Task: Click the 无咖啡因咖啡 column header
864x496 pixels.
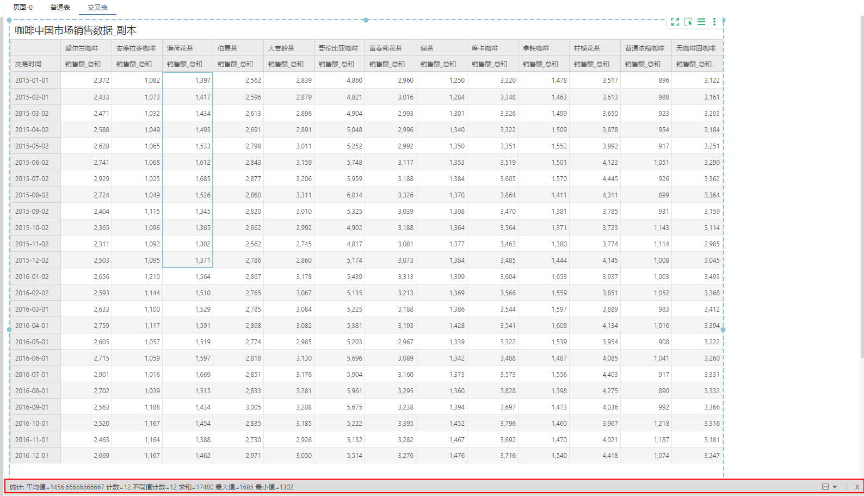Action: tap(696, 48)
